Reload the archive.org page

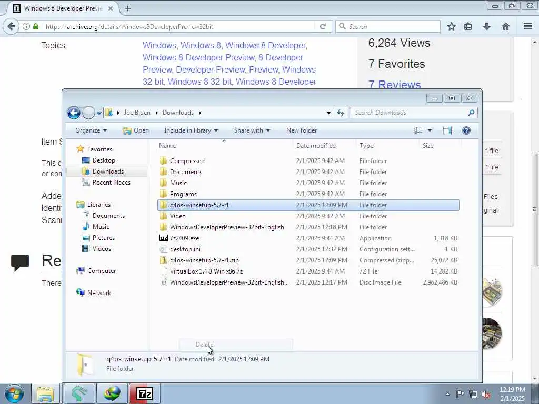[323, 26]
